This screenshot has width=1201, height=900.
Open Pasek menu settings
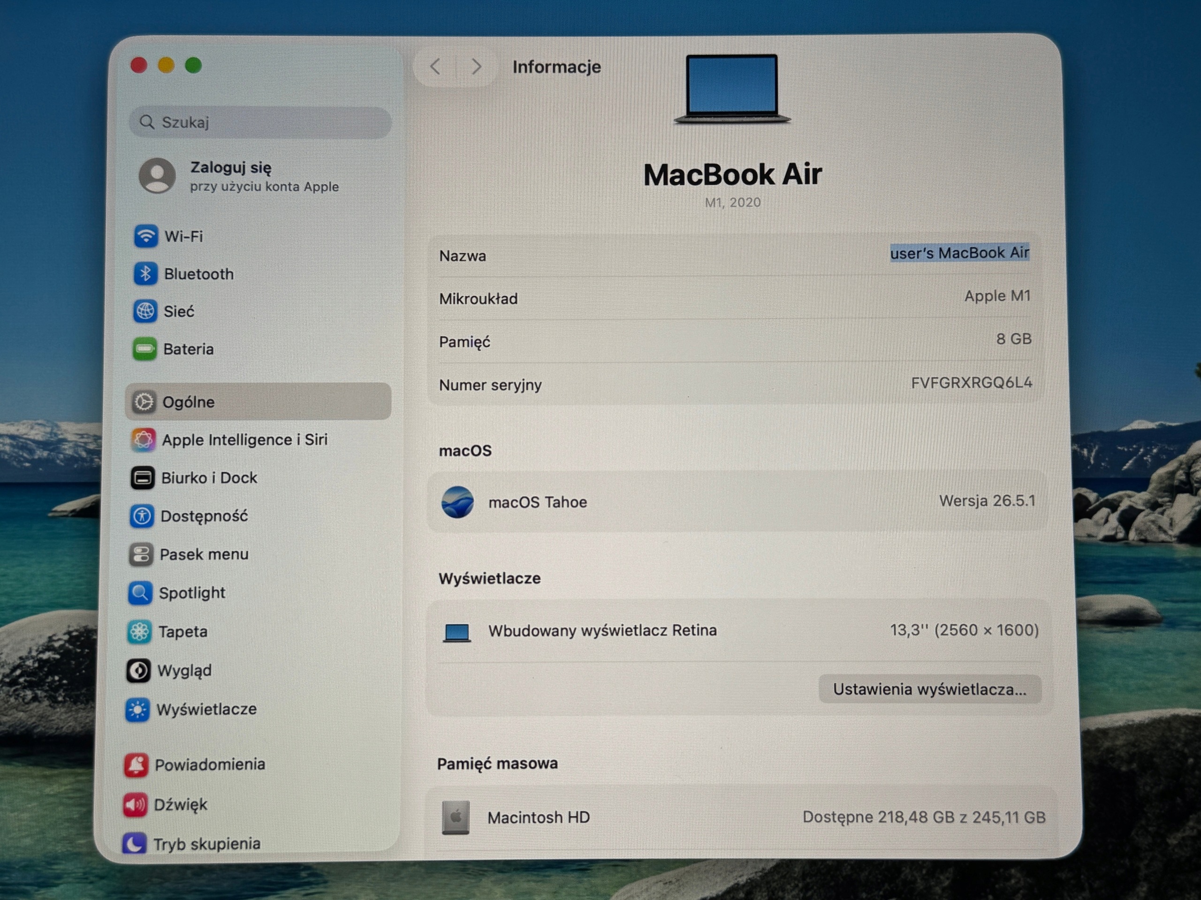click(x=189, y=555)
